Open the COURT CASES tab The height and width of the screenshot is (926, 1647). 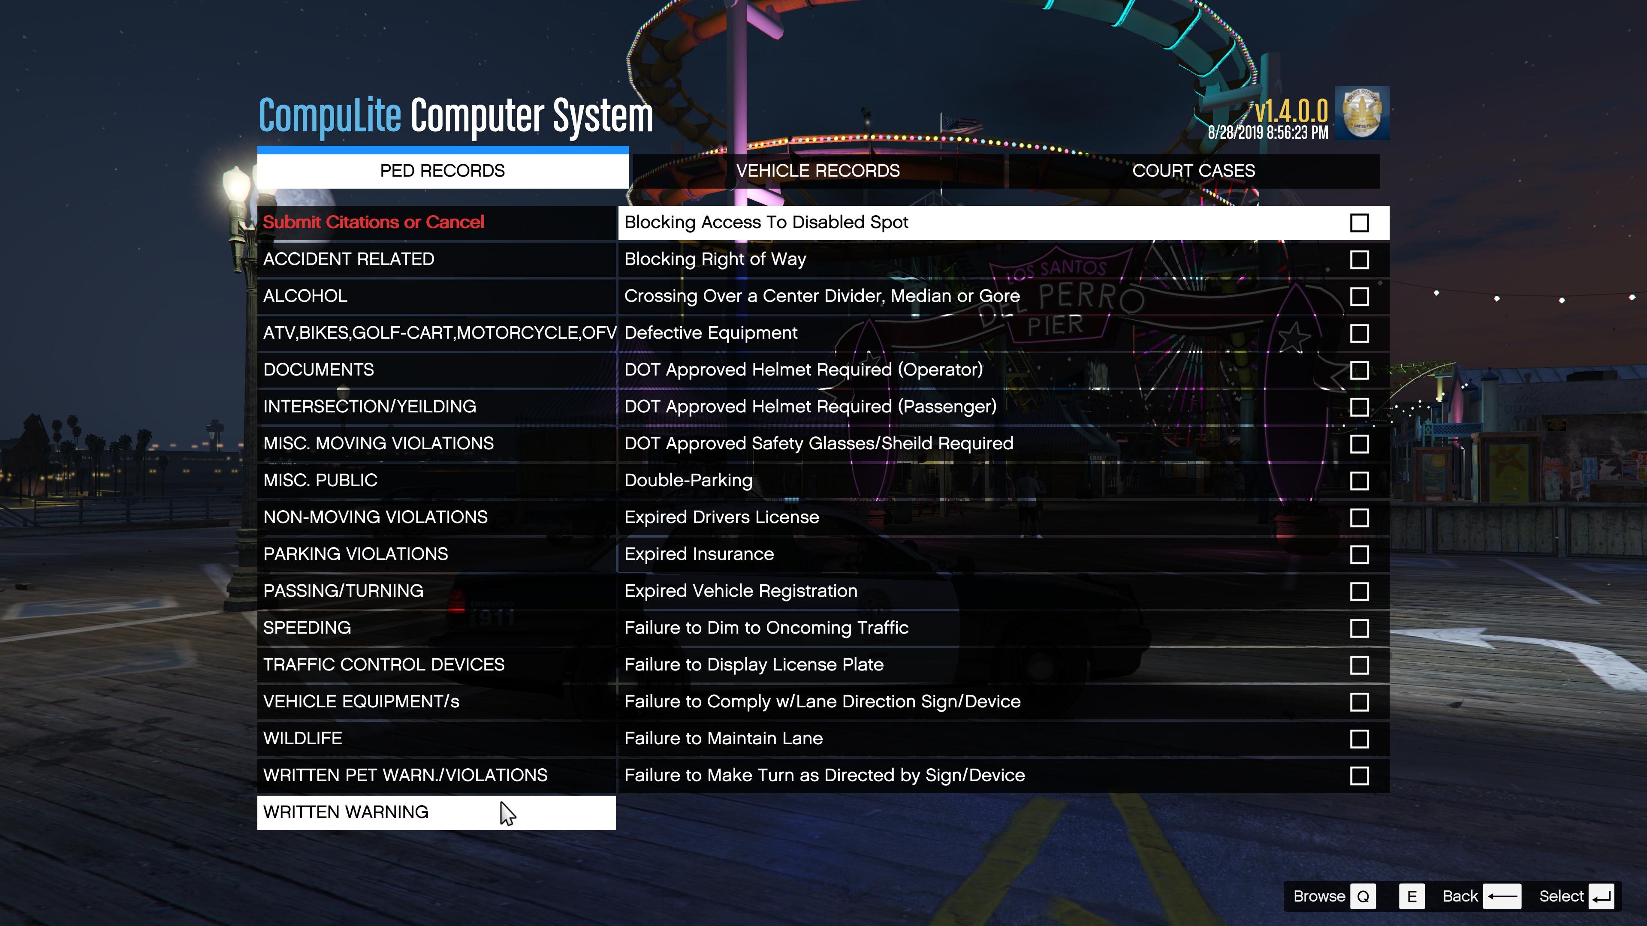point(1193,171)
